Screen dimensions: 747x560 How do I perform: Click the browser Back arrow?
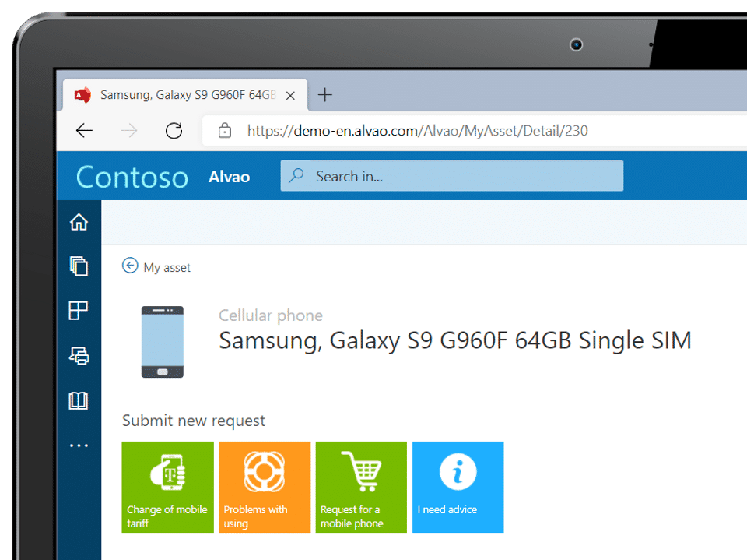(x=84, y=130)
